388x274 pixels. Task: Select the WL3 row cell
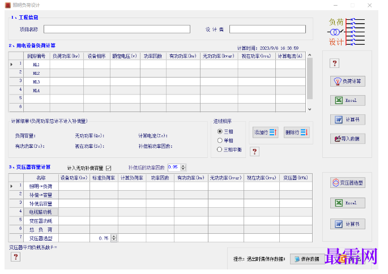click(37, 82)
